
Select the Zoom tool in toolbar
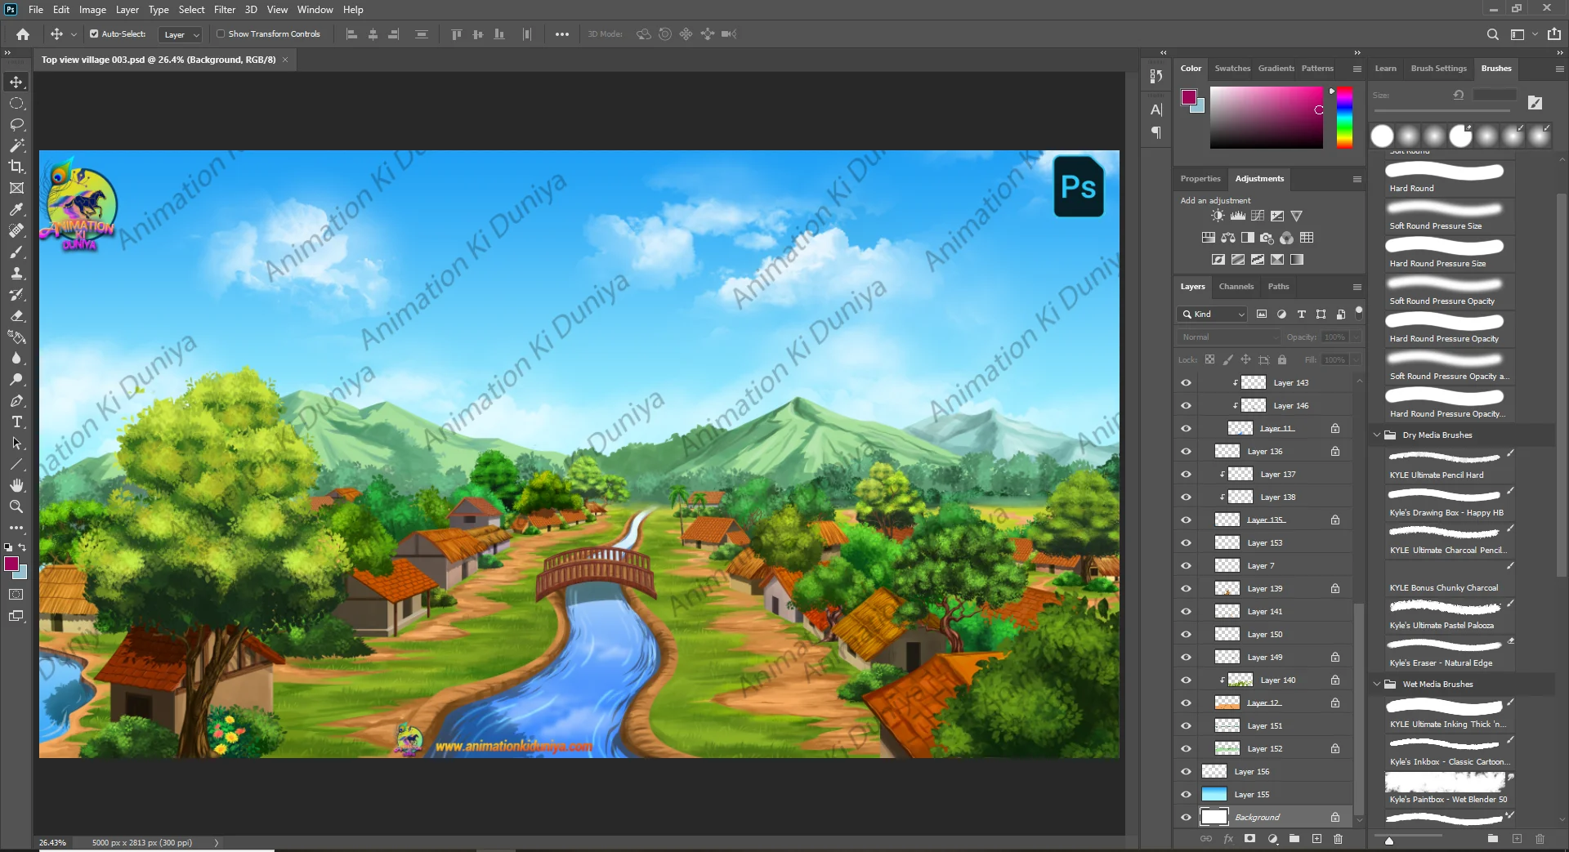(x=16, y=507)
